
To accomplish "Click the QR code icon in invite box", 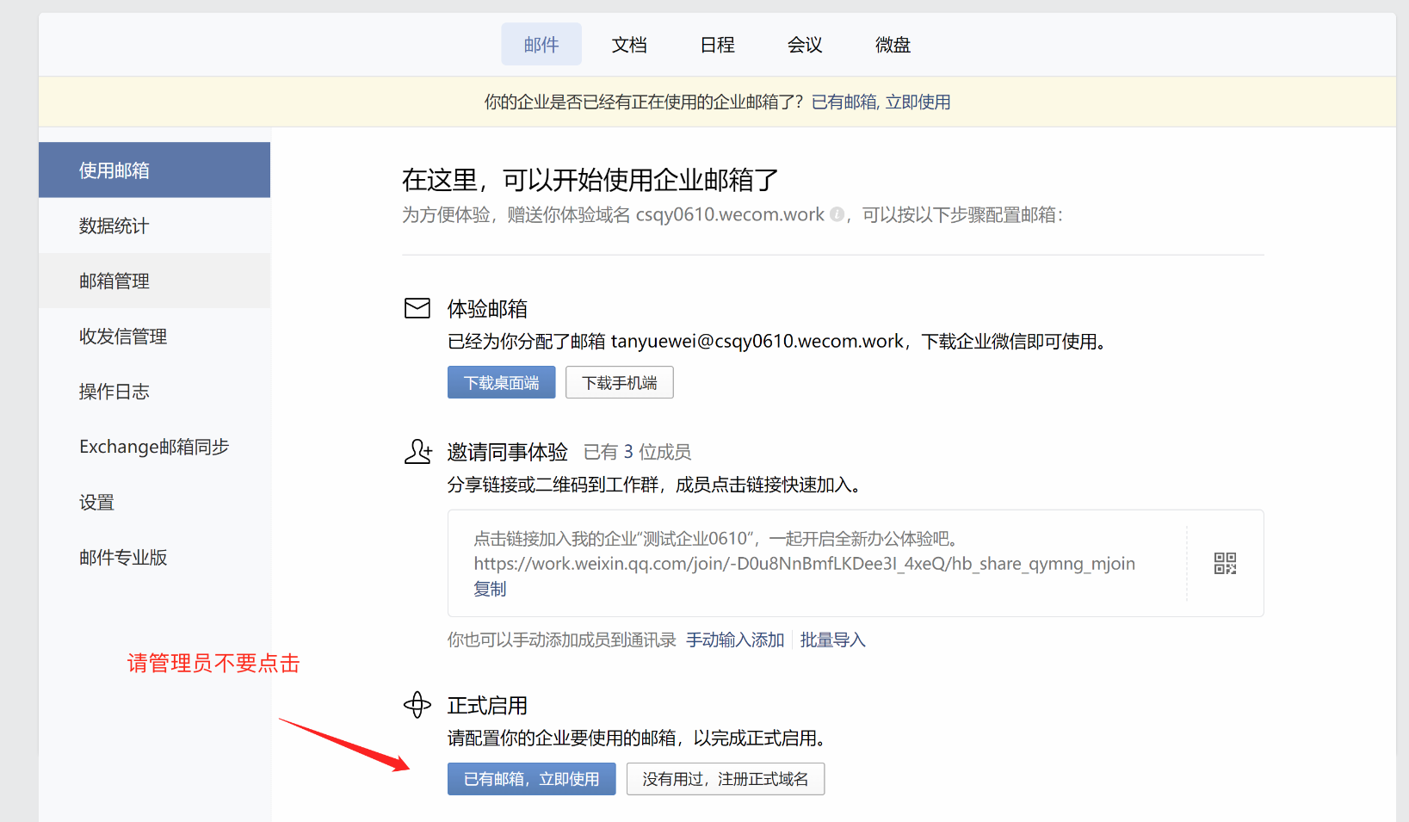I will point(1225,564).
